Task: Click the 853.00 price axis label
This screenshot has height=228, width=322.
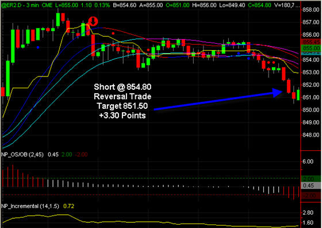Action: pos(311,72)
